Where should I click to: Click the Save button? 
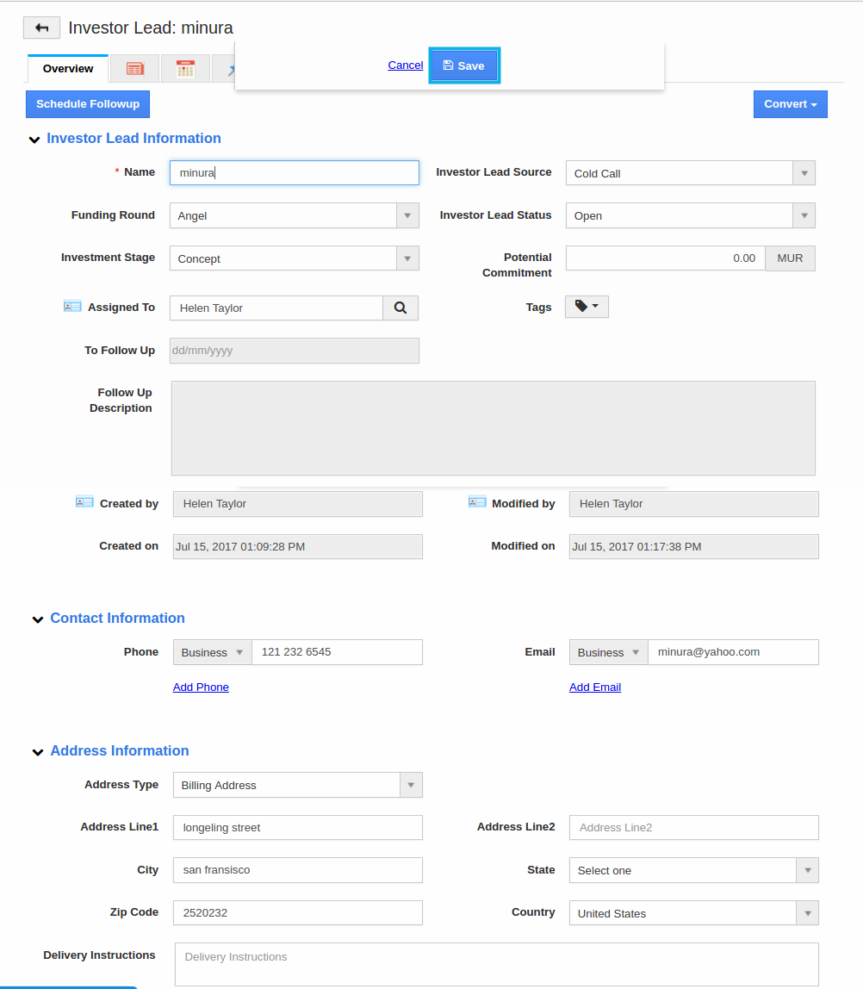coord(464,65)
